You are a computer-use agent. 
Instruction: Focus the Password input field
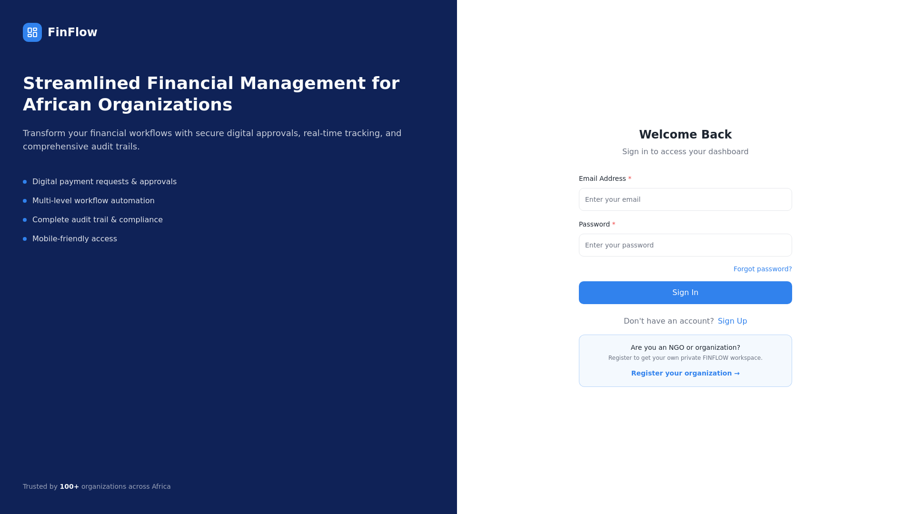pos(685,245)
